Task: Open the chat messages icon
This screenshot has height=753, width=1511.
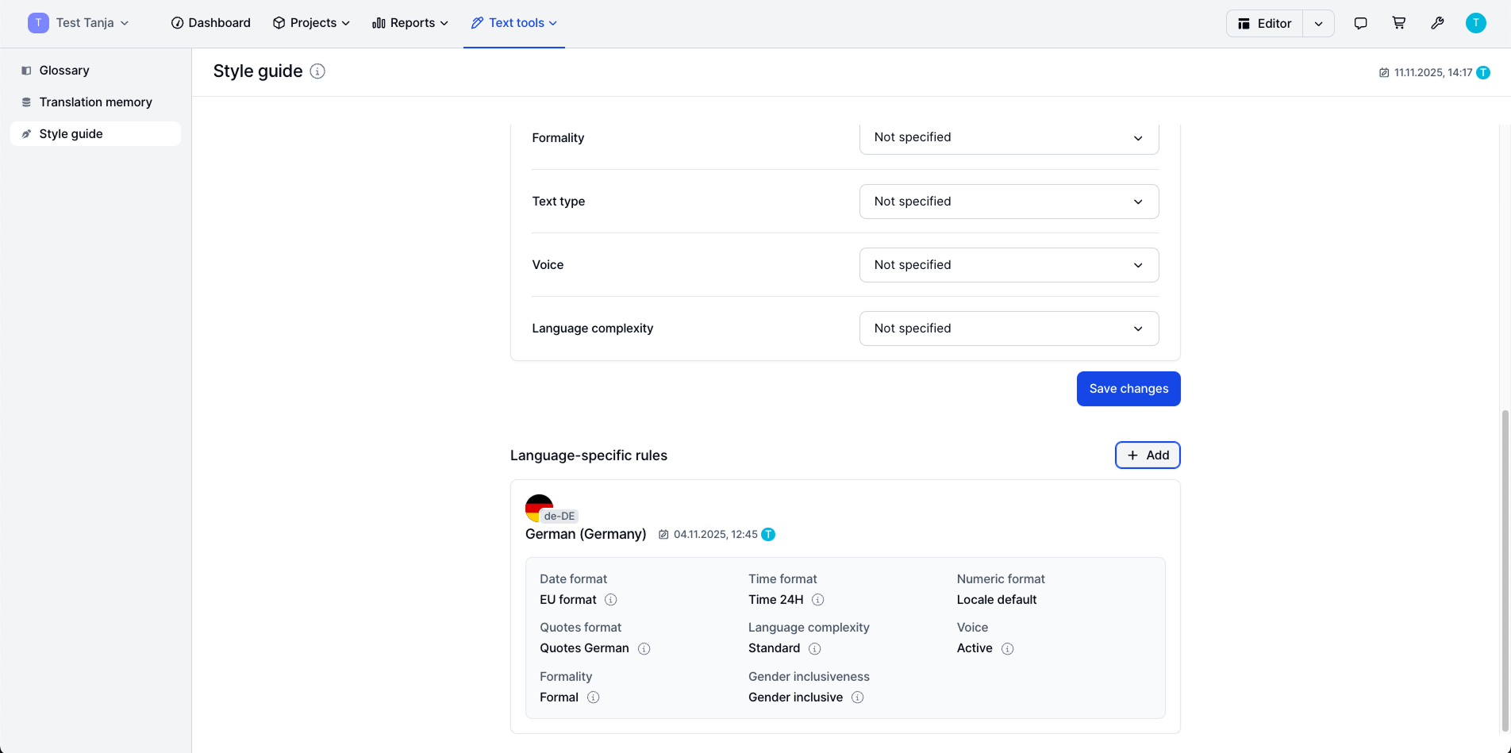Action: coord(1360,23)
